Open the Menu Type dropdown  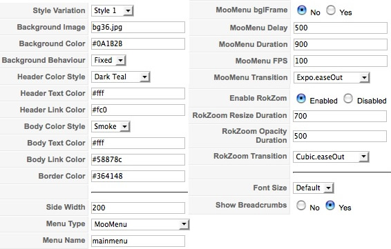(x=140, y=224)
